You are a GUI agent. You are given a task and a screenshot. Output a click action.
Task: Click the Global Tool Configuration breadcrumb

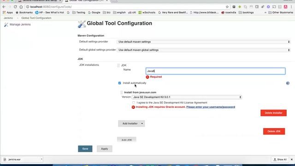[x=36, y=18]
